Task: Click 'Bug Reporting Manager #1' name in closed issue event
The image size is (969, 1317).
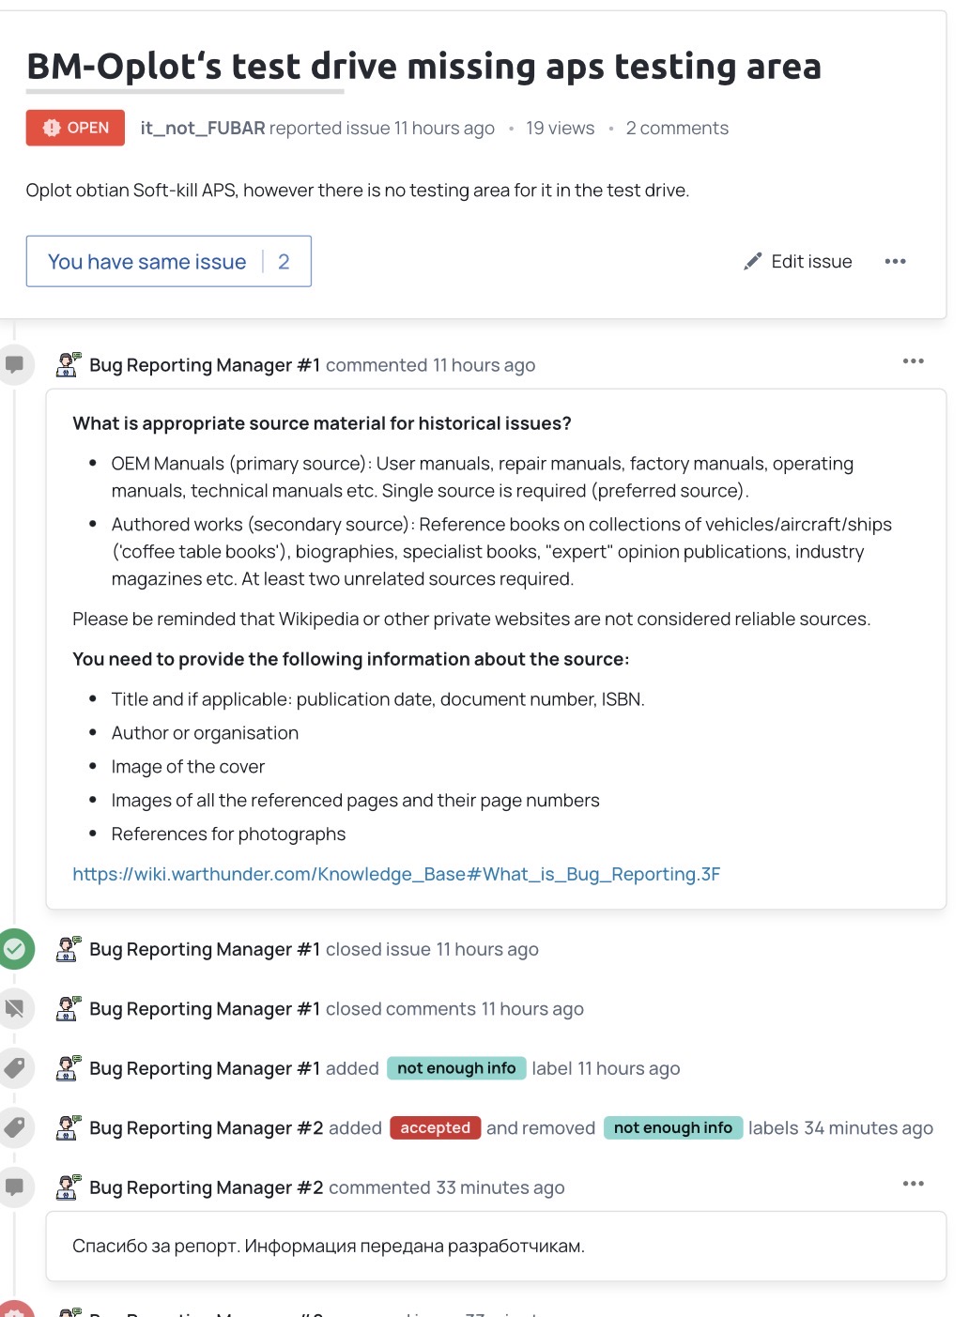Action: click(205, 949)
